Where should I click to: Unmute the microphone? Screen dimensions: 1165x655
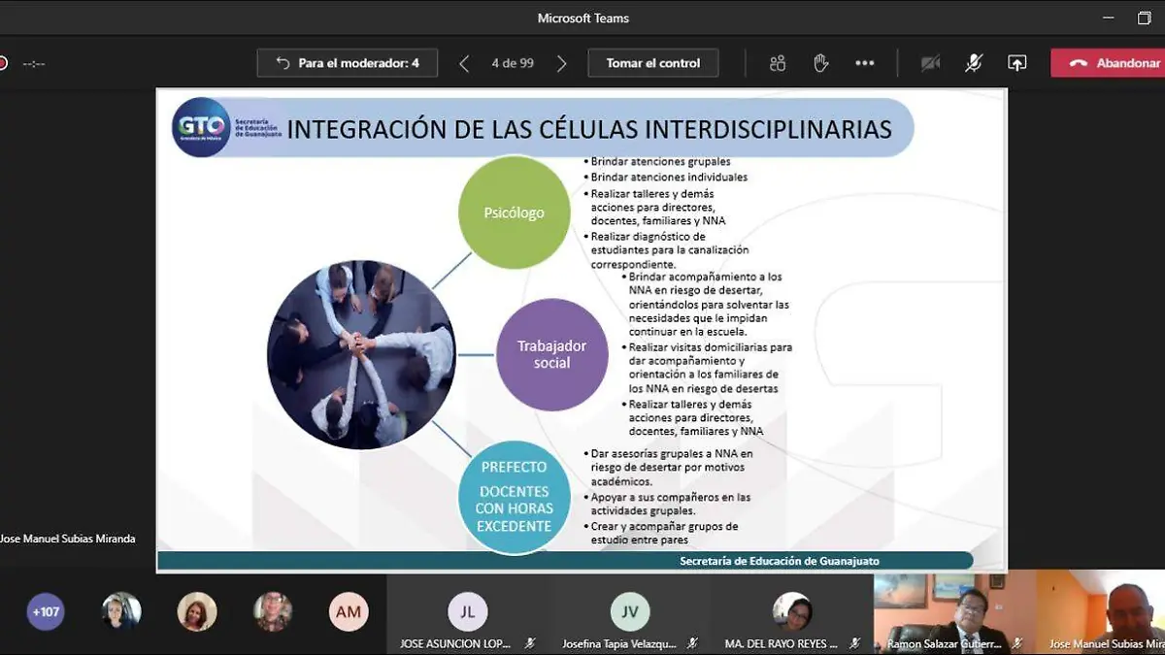(x=973, y=63)
